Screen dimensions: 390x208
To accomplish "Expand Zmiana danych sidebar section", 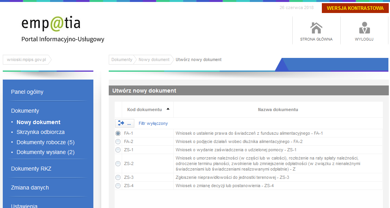I will pyautogui.click(x=30, y=188).
